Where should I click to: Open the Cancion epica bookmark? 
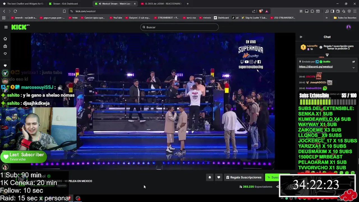(93, 18)
